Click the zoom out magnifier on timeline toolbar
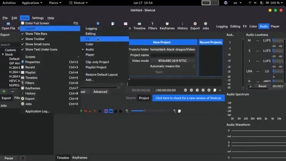Viewport: 286px width, 161px height. (127, 111)
